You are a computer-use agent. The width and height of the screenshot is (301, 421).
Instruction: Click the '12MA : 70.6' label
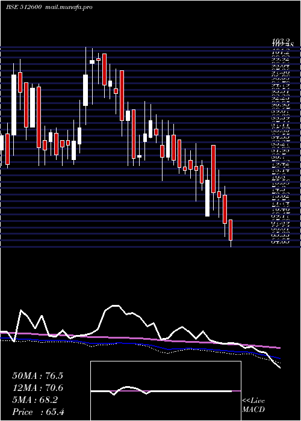(37, 388)
